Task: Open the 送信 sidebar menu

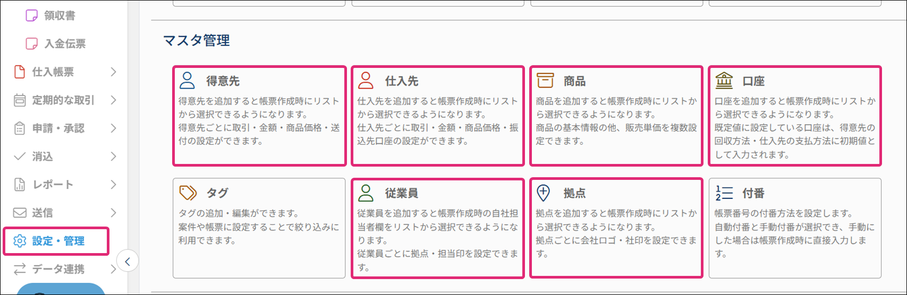Action: point(43,213)
